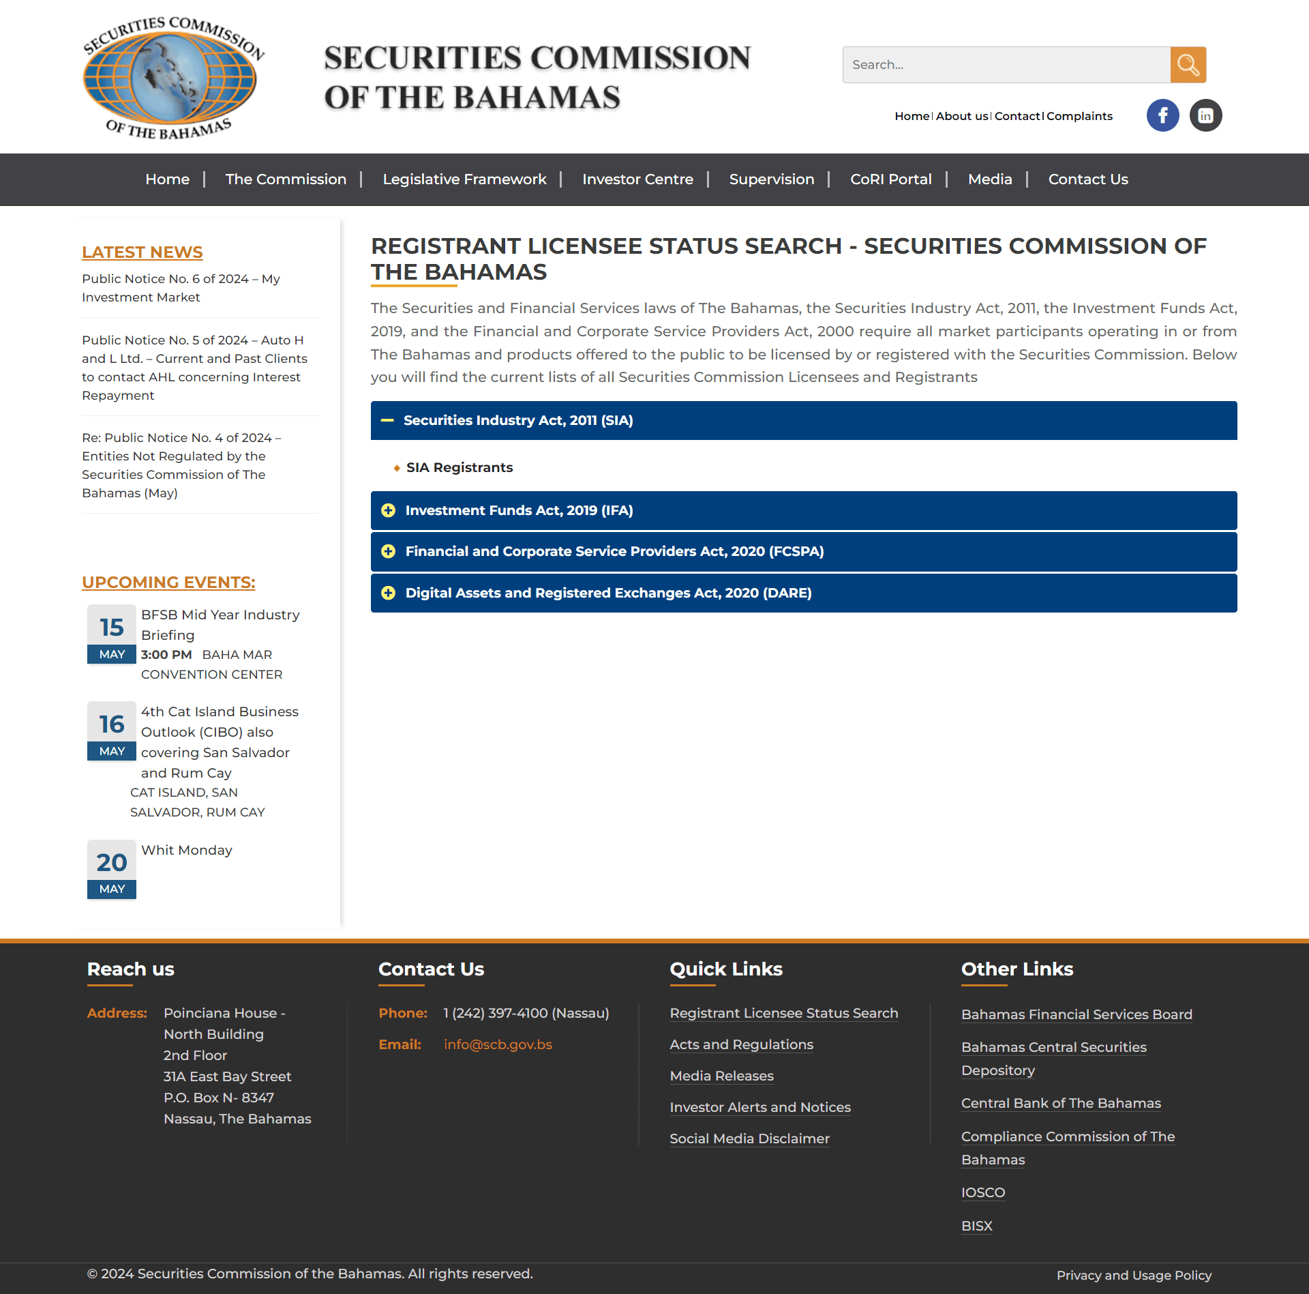Open Legislative Framework menu
1309x1294 pixels.
[464, 179]
